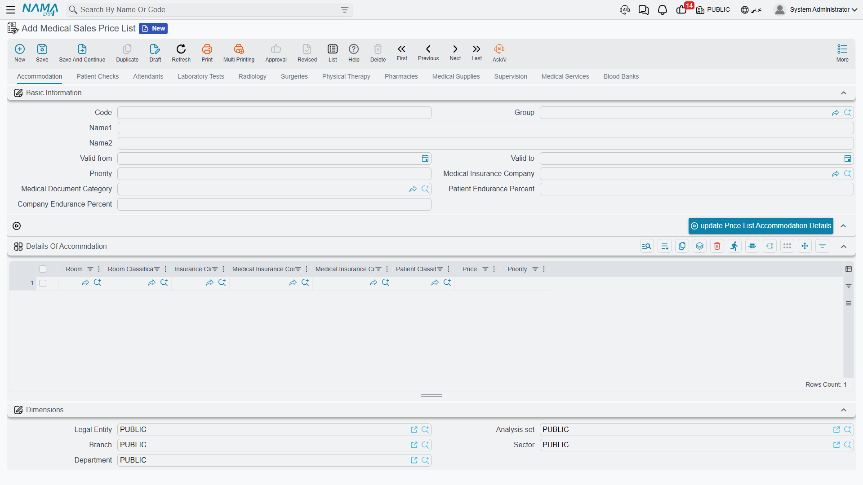863x485 pixels.
Task: Collapse Dimensions section
Action: coord(844,410)
